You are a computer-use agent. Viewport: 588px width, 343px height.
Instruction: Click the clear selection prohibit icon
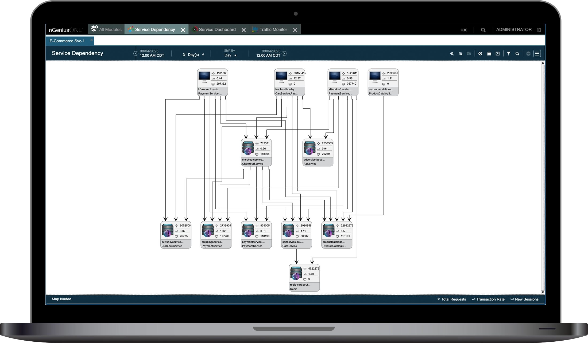[x=480, y=54]
